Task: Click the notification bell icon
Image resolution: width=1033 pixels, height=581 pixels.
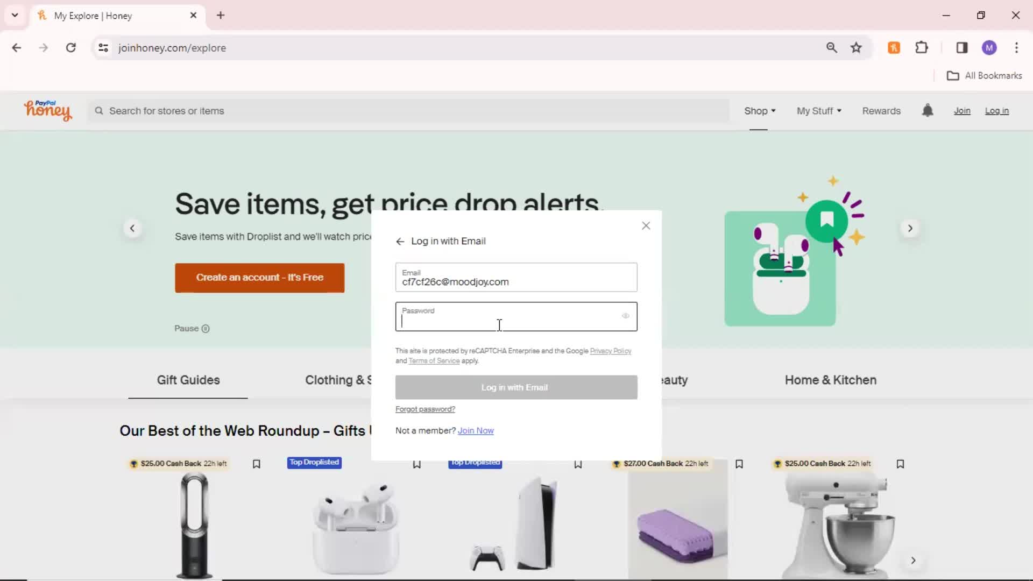Action: [x=928, y=110]
